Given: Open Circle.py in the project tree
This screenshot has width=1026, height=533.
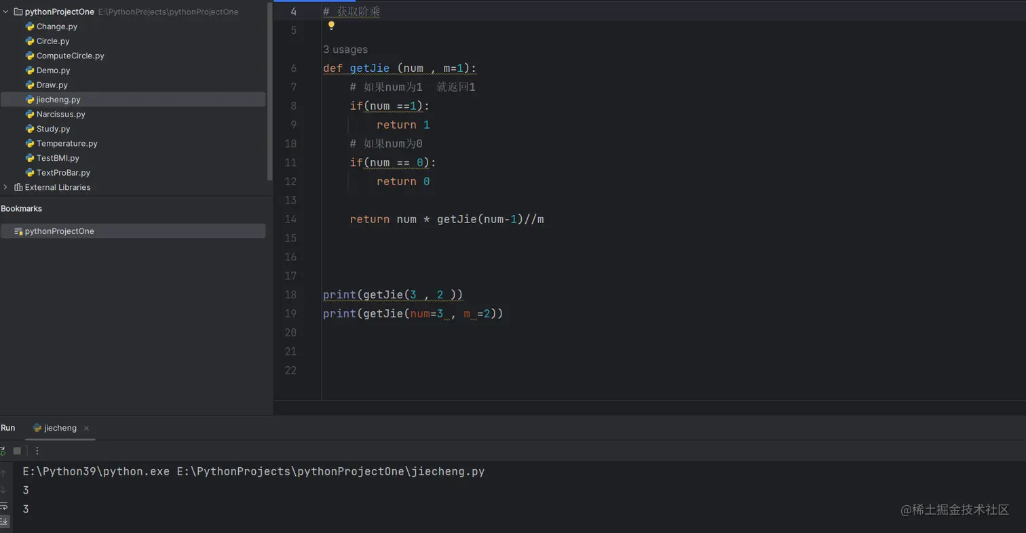Looking at the screenshot, I should [53, 41].
